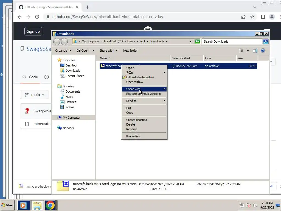The image size is (281, 211).
Task: Click the zip file icon in file list
Action: (103, 66)
